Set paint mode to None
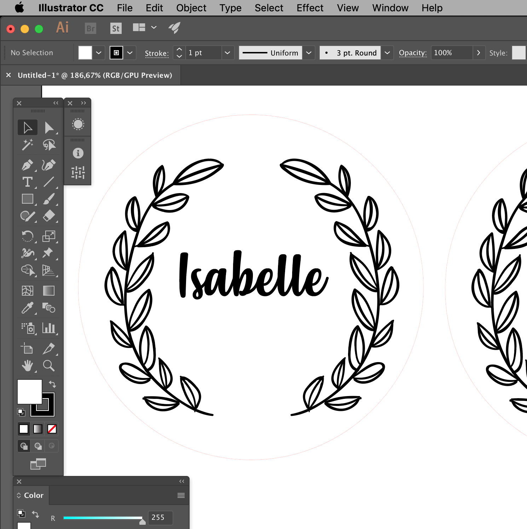The image size is (527, 529). (x=52, y=429)
